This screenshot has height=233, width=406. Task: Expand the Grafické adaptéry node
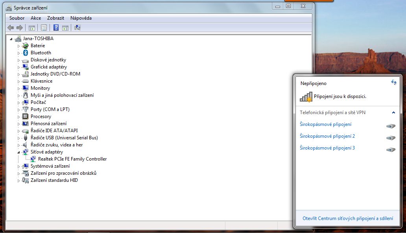pos(18,67)
